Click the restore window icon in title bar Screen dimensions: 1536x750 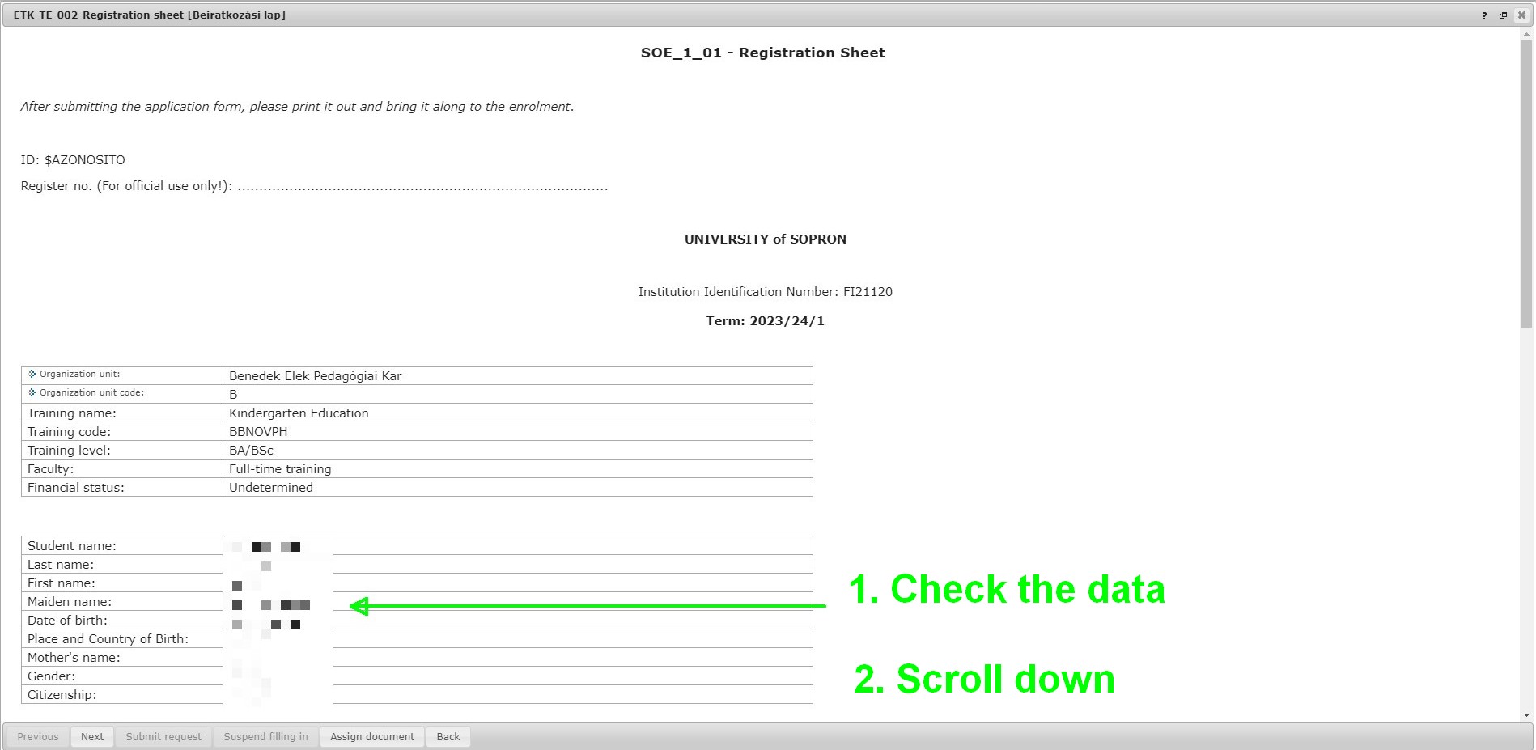pyautogui.click(x=1503, y=15)
